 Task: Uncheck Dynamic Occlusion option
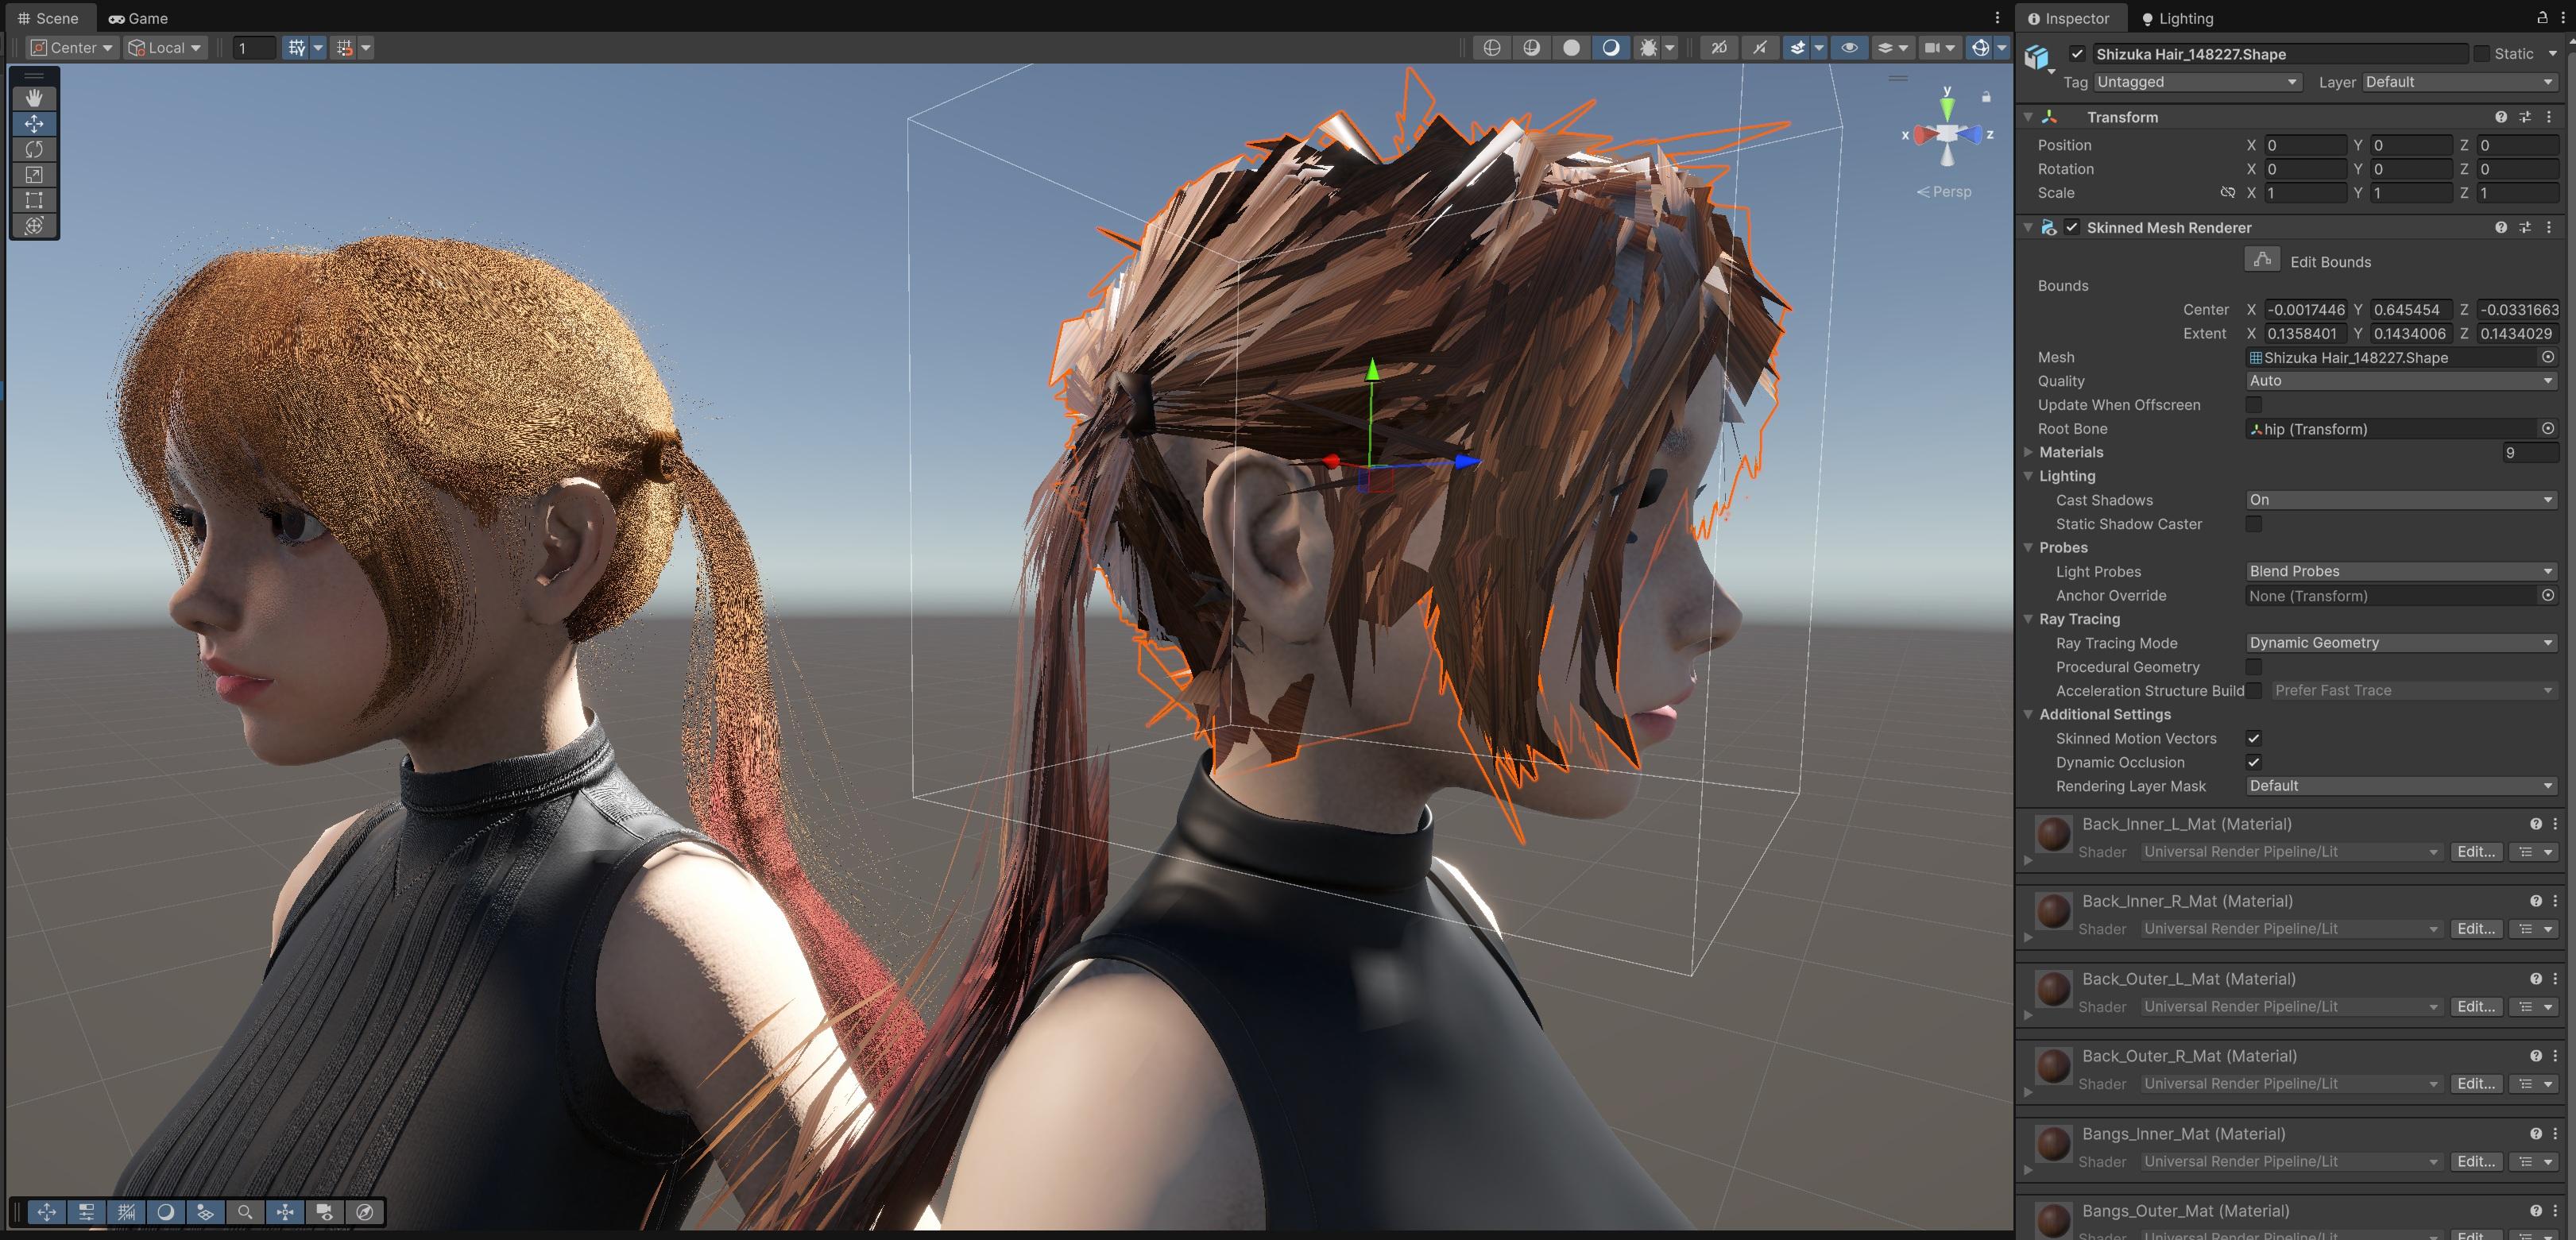point(2254,762)
